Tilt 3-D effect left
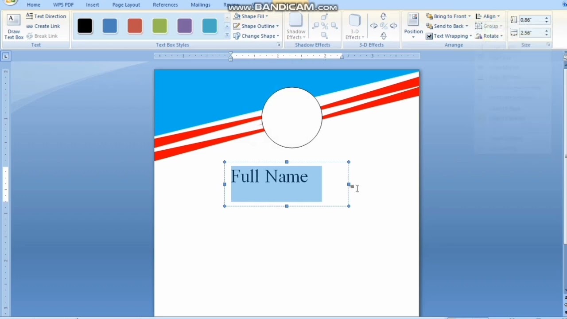The width and height of the screenshot is (567, 319). tap(374, 26)
